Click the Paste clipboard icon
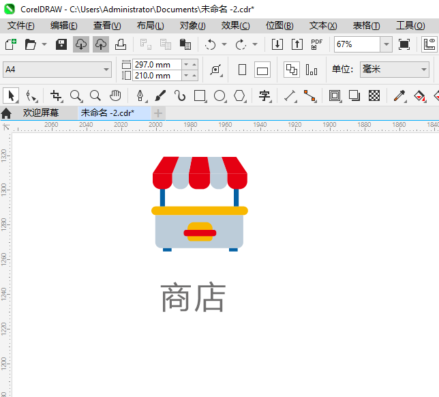This screenshot has height=397, width=439. pyautogui.click(x=185, y=44)
